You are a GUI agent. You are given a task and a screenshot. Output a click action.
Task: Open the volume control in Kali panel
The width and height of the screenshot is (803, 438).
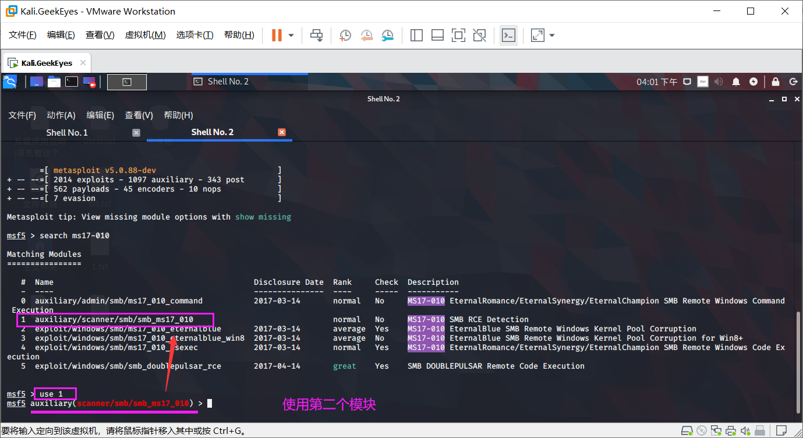pos(719,82)
